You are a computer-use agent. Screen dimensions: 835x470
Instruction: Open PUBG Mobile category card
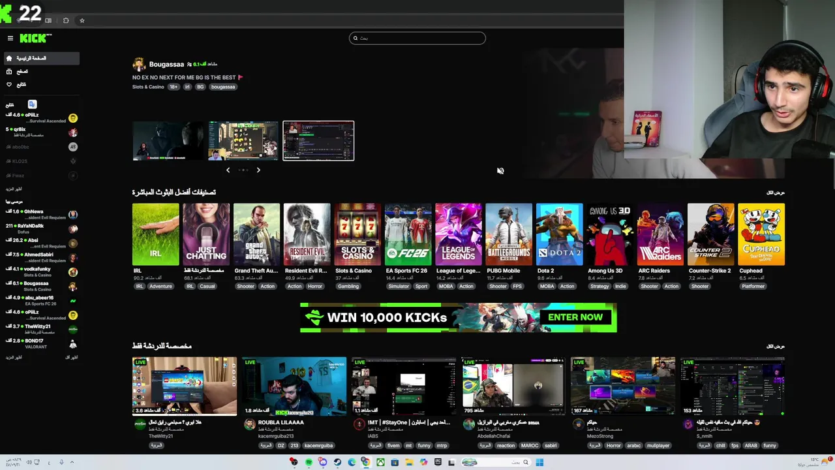pyautogui.click(x=509, y=234)
